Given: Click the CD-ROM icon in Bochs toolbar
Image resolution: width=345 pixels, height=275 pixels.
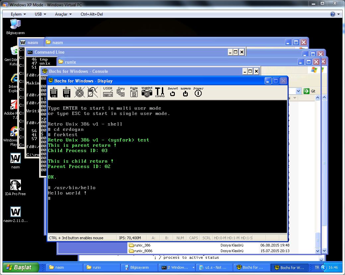Looking at the screenshot, I should coord(79,92).
